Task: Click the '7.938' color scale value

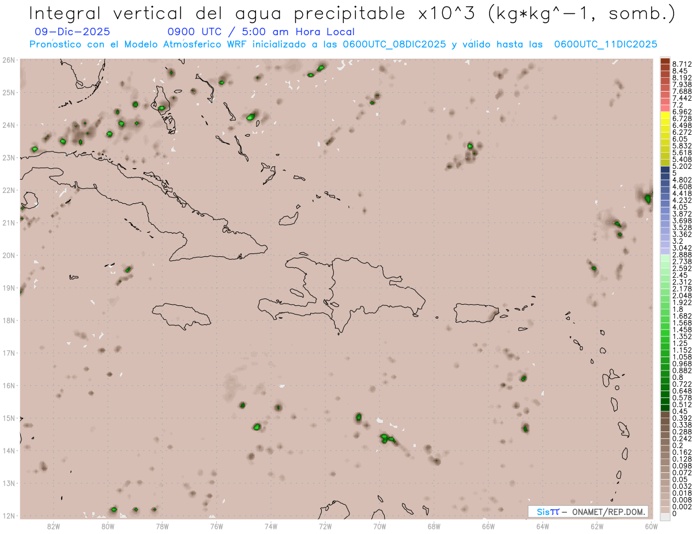Action: point(682,85)
